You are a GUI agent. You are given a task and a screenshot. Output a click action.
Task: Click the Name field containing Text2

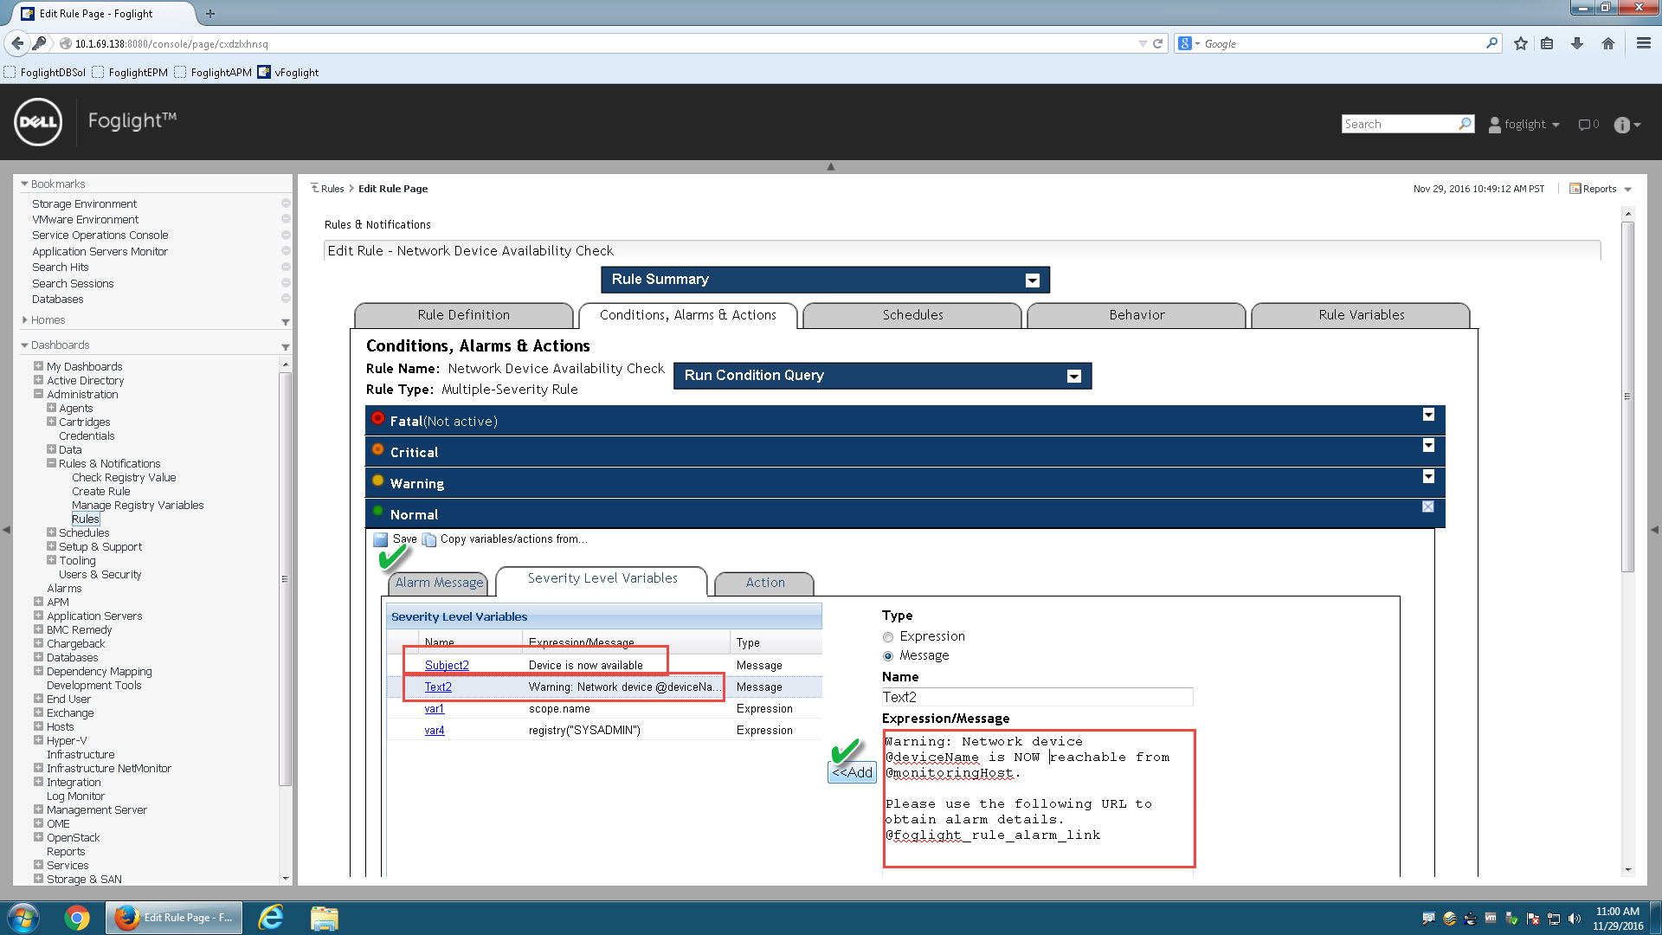click(x=1037, y=697)
